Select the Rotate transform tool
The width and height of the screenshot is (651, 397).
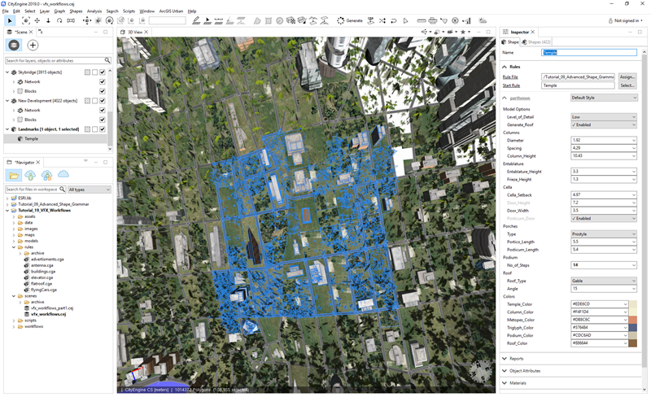tap(109, 20)
